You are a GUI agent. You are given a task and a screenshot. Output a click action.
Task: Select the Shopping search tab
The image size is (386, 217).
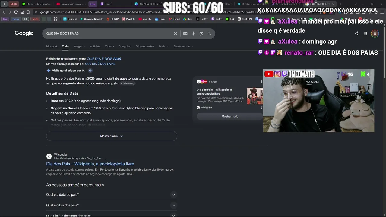tap(125, 46)
